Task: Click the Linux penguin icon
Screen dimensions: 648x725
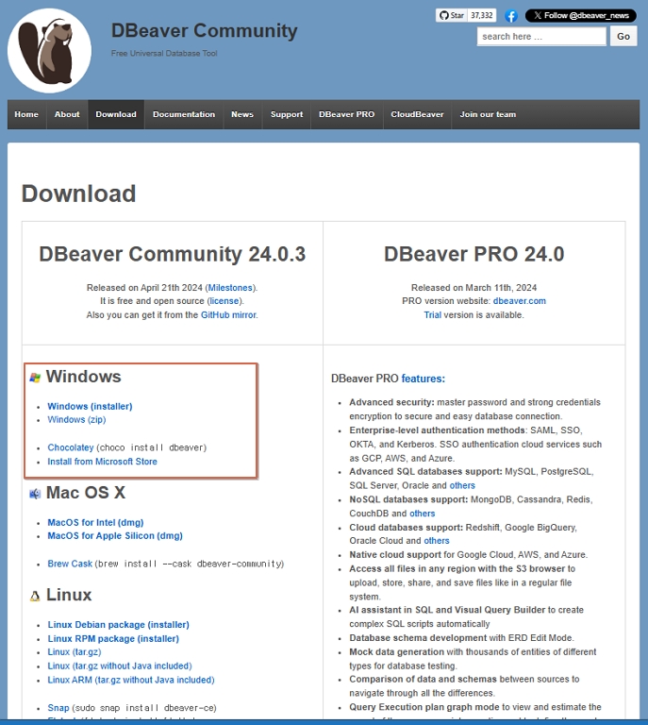Action: [35, 596]
